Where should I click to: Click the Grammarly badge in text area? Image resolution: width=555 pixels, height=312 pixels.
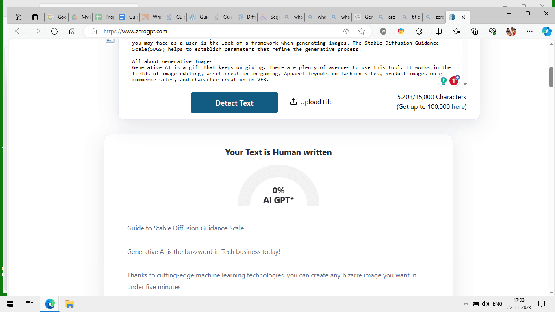(449, 81)
